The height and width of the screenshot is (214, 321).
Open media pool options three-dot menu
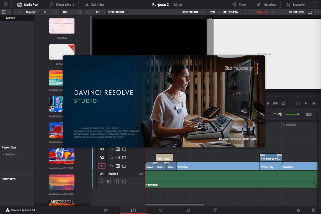(x=88, y=12)
